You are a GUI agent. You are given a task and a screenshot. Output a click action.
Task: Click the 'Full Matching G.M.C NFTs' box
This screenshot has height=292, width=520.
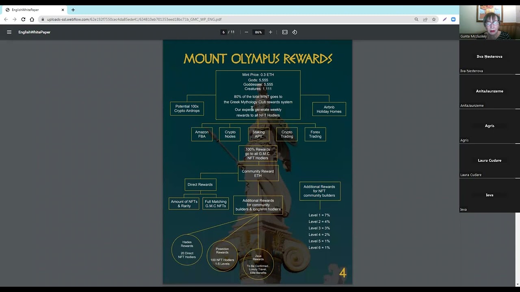click(216, 204)
